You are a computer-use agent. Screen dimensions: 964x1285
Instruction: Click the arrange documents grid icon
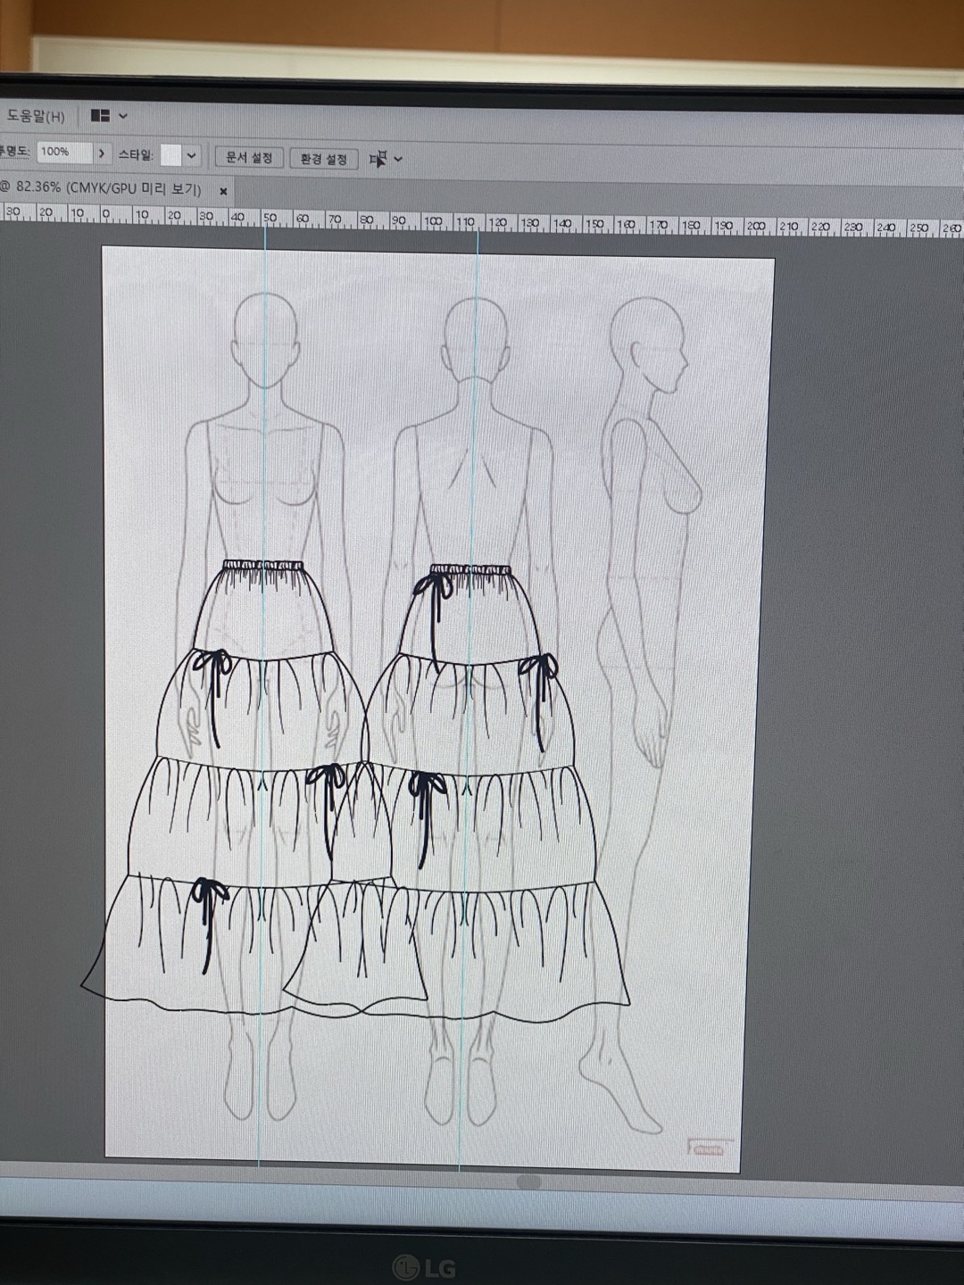pyautogui.click(x=100, y=116)
